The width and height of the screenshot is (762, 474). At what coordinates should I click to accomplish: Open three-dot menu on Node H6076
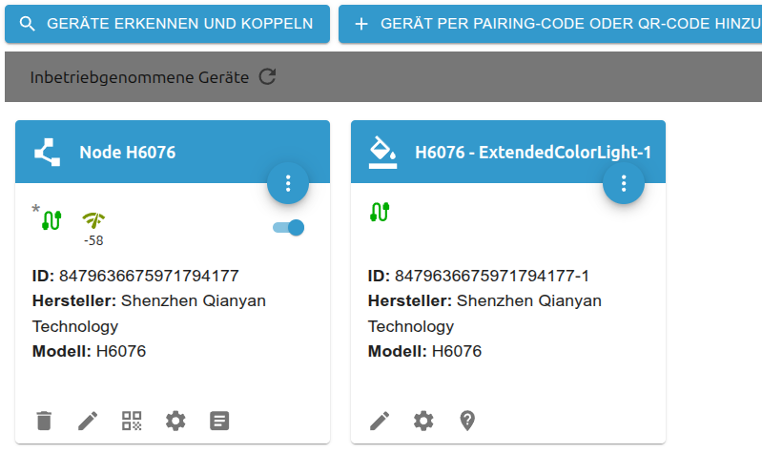pos(288,182)
